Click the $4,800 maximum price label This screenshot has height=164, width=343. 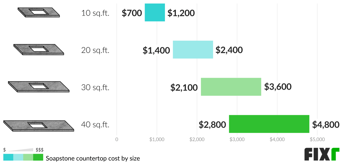coord(326,125)
